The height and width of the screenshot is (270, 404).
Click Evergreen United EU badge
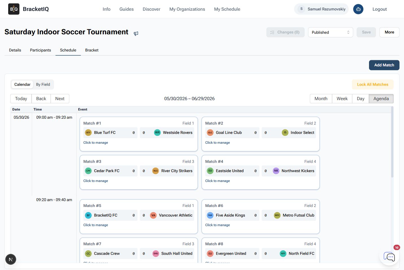click(x=210, y=253)
